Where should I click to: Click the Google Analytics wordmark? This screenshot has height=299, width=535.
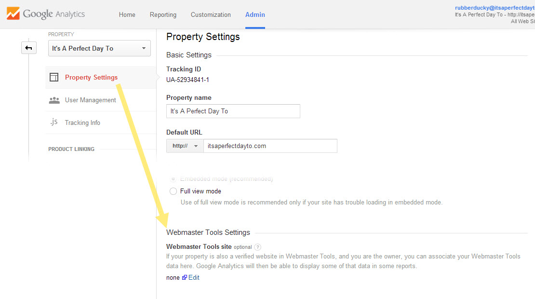54,14
